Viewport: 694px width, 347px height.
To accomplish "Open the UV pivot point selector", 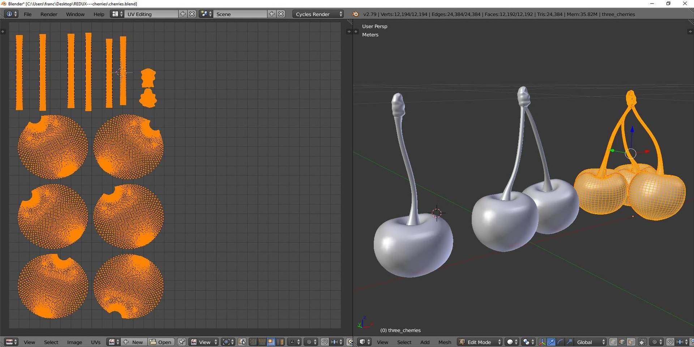I will 228,342.
